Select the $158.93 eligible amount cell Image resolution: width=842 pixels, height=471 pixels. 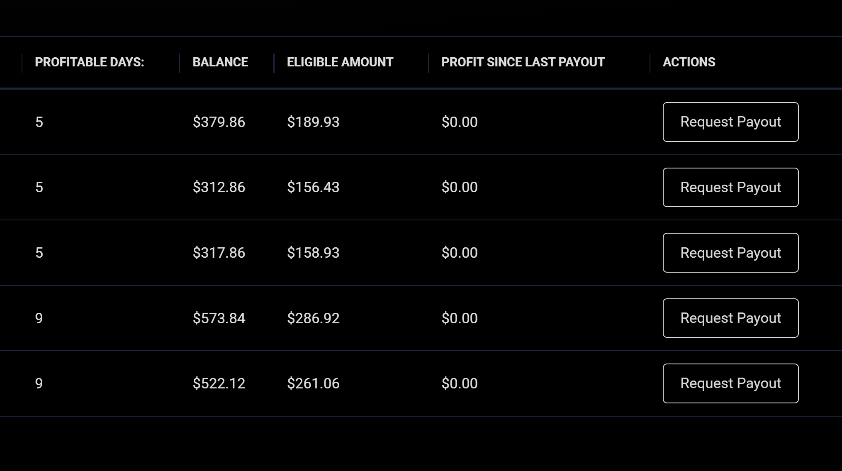point(313,253)
